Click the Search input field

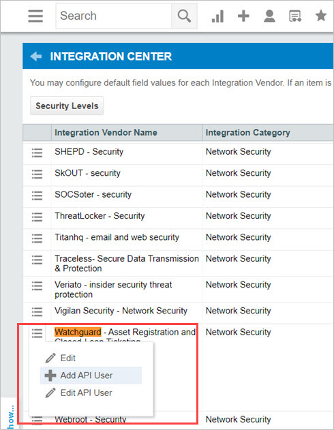[x=114, y=16]
